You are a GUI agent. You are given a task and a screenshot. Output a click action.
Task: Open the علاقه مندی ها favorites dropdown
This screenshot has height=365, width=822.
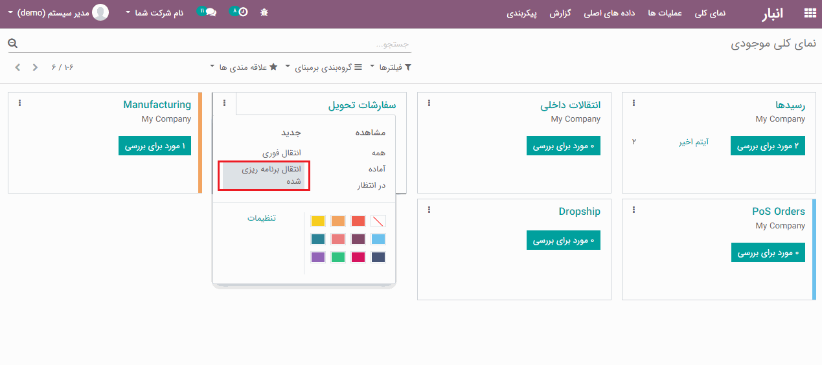[x=244, y=67]
